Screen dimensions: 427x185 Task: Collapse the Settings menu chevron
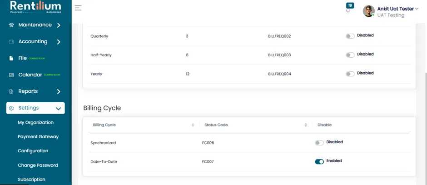58,109
